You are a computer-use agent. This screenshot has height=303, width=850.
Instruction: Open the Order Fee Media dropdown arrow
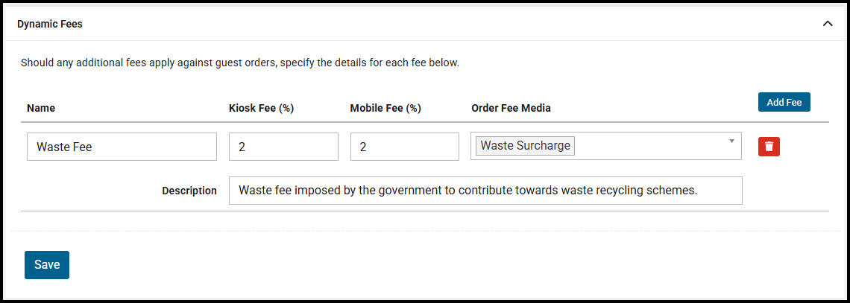(x=731, y=141)
